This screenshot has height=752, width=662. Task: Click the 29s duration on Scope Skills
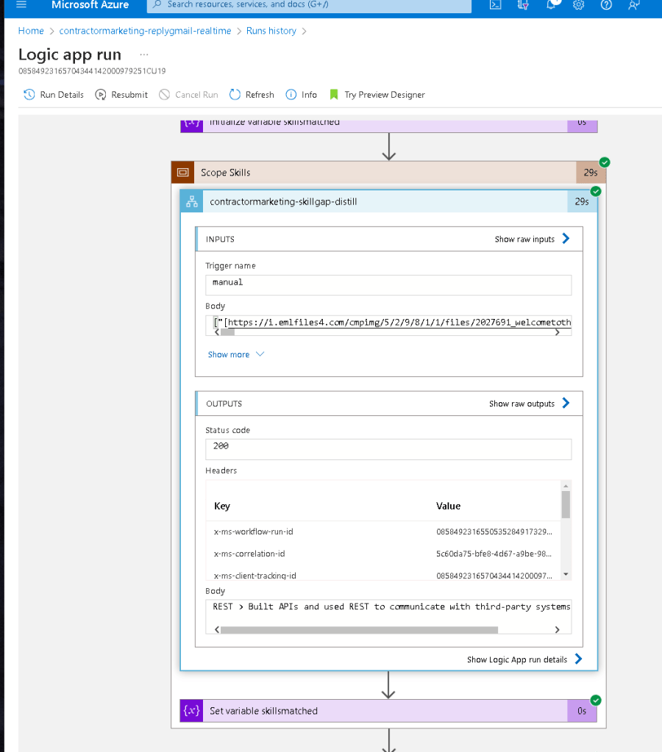[x=591, y=172]
